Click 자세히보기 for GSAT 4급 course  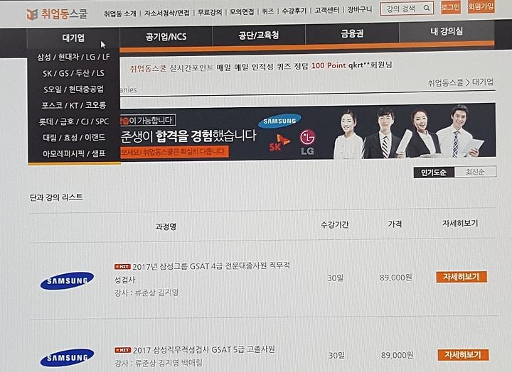pyautogui.click(x=462, y=277)
